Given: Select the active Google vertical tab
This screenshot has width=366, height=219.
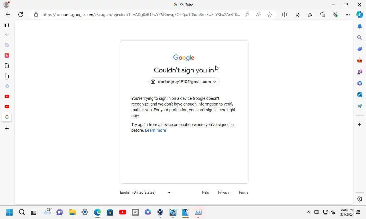Looking at the screenshot, I should pos(7,117).
